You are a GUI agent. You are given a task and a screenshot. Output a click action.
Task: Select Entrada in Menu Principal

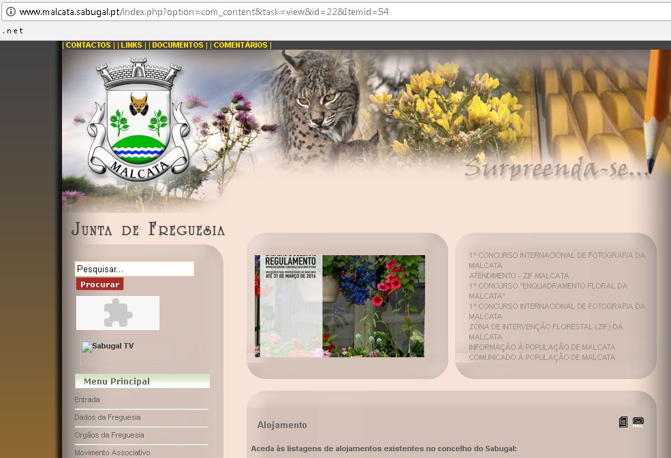(x=87, y=399)
